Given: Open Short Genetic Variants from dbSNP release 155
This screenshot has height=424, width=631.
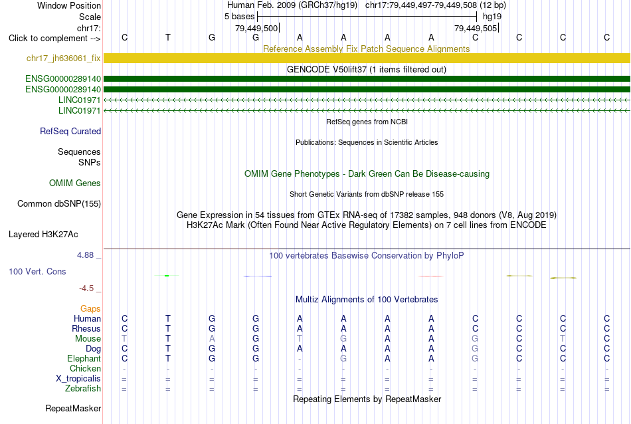Looking at the screenshot, I should (367, 194).
